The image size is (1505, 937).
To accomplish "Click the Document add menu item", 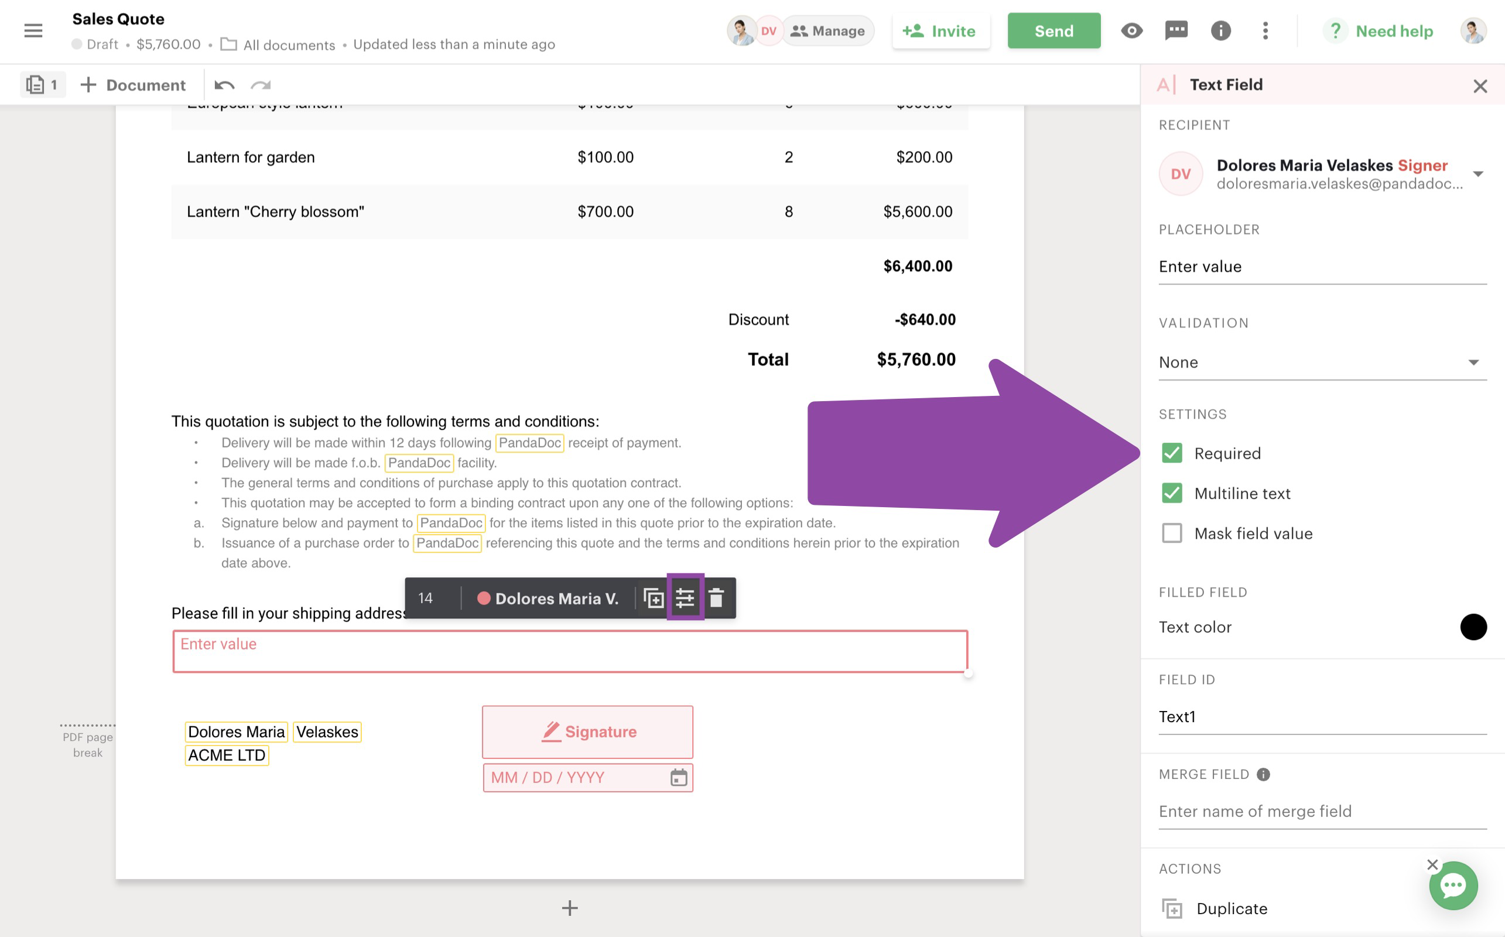I will click(133, 85).
